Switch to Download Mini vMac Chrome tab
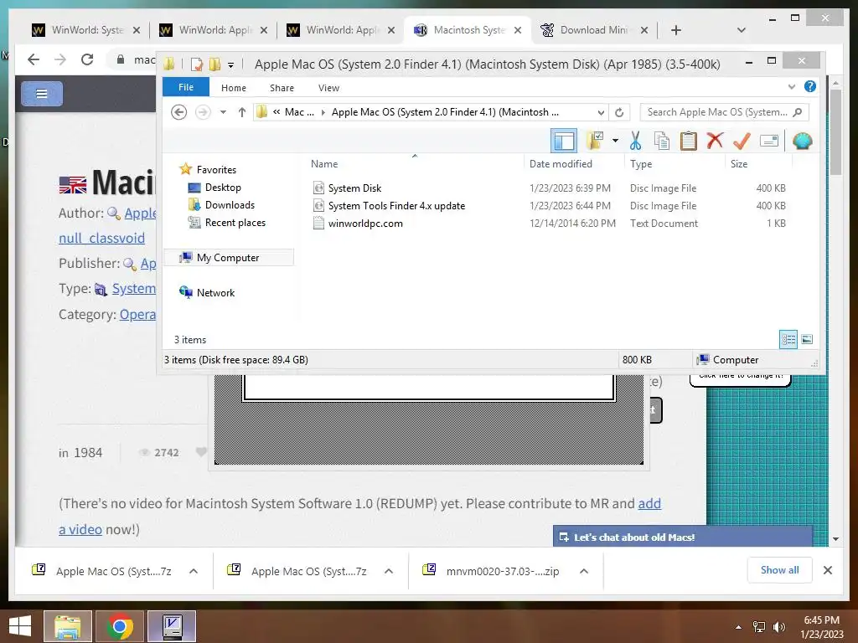 click(x=593, y=30)
